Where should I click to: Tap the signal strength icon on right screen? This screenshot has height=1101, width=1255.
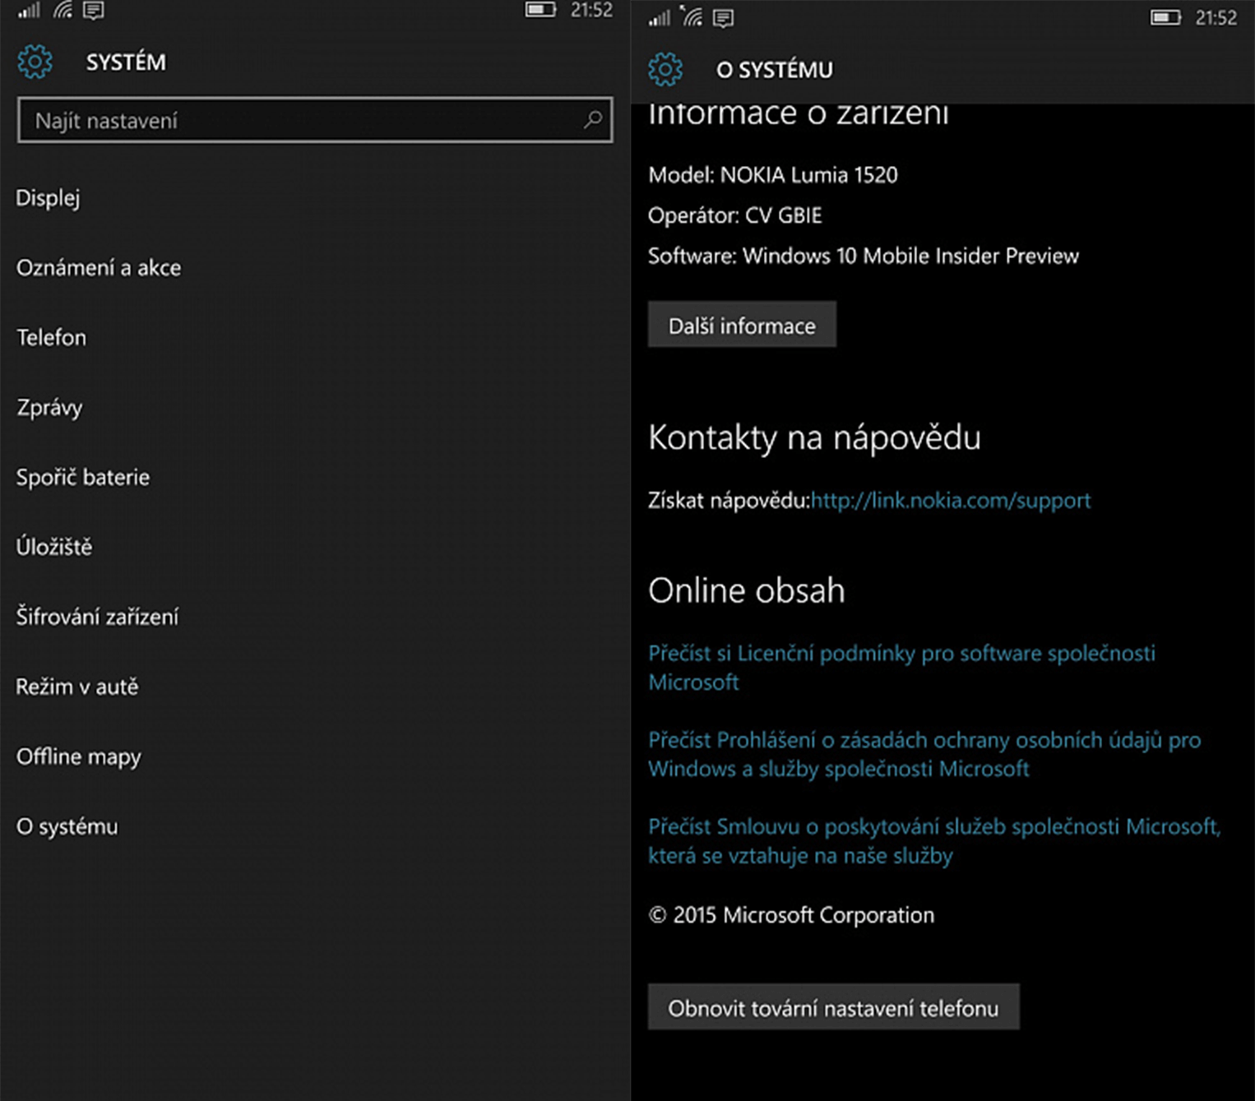click(659, 17)
